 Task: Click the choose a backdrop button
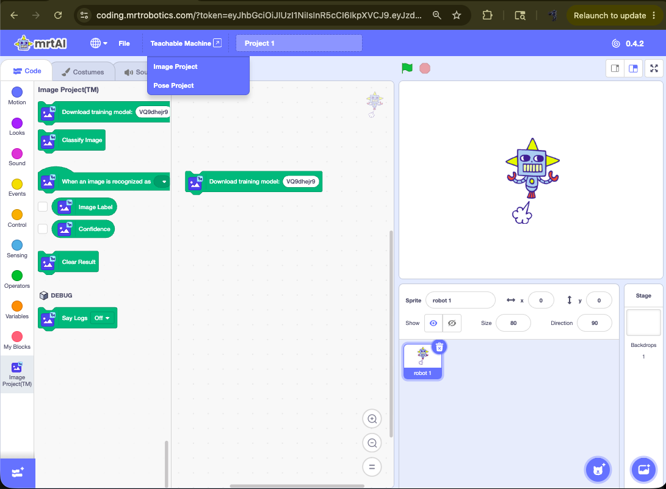643,469
